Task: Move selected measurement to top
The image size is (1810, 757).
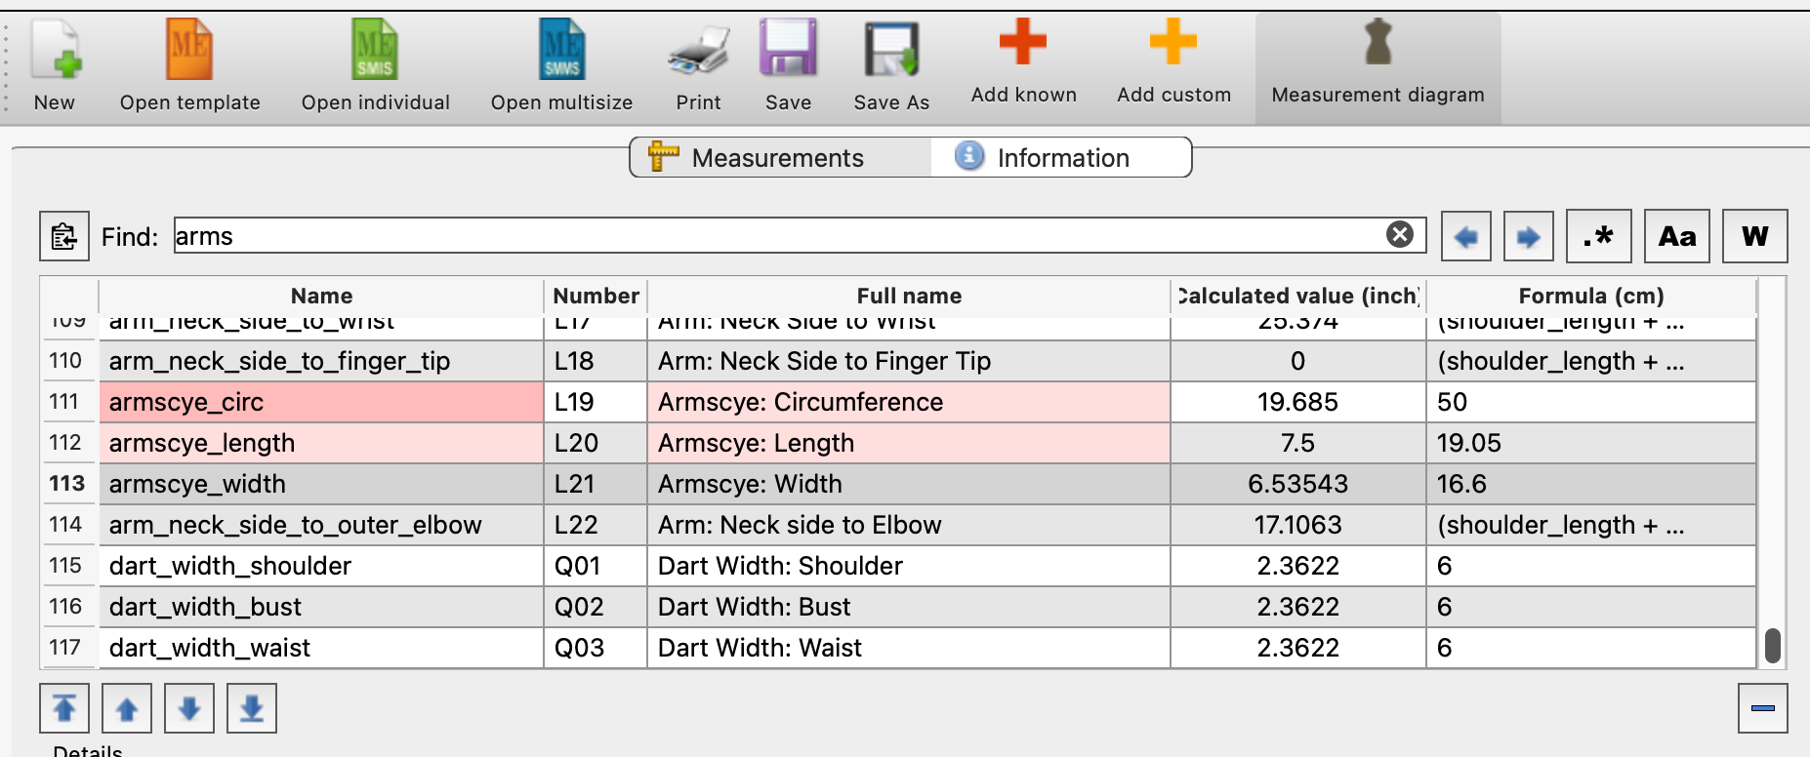Action: pyautogui.click(x=64, y=708)
